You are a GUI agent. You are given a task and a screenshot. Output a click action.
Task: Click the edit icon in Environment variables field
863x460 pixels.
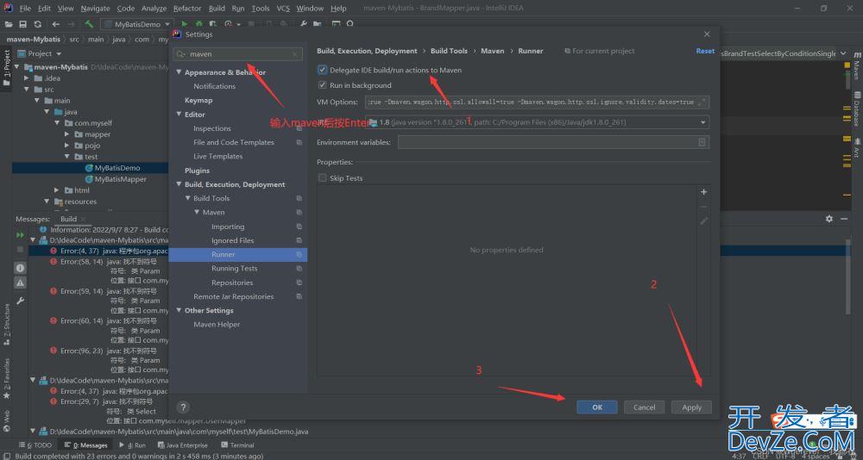click(x=702, y=142)
